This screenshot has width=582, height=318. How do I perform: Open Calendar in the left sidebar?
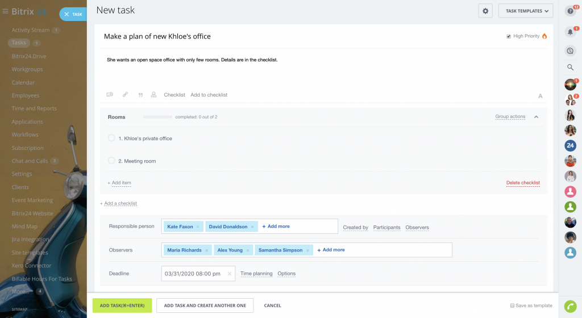[x=23, y=82]
